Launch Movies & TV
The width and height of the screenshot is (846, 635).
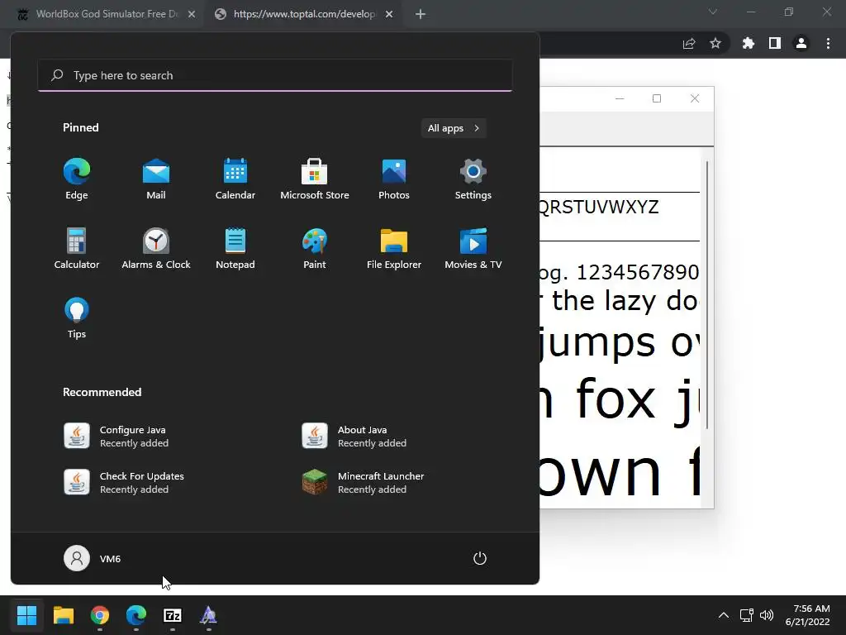click(x=473, y=249)
